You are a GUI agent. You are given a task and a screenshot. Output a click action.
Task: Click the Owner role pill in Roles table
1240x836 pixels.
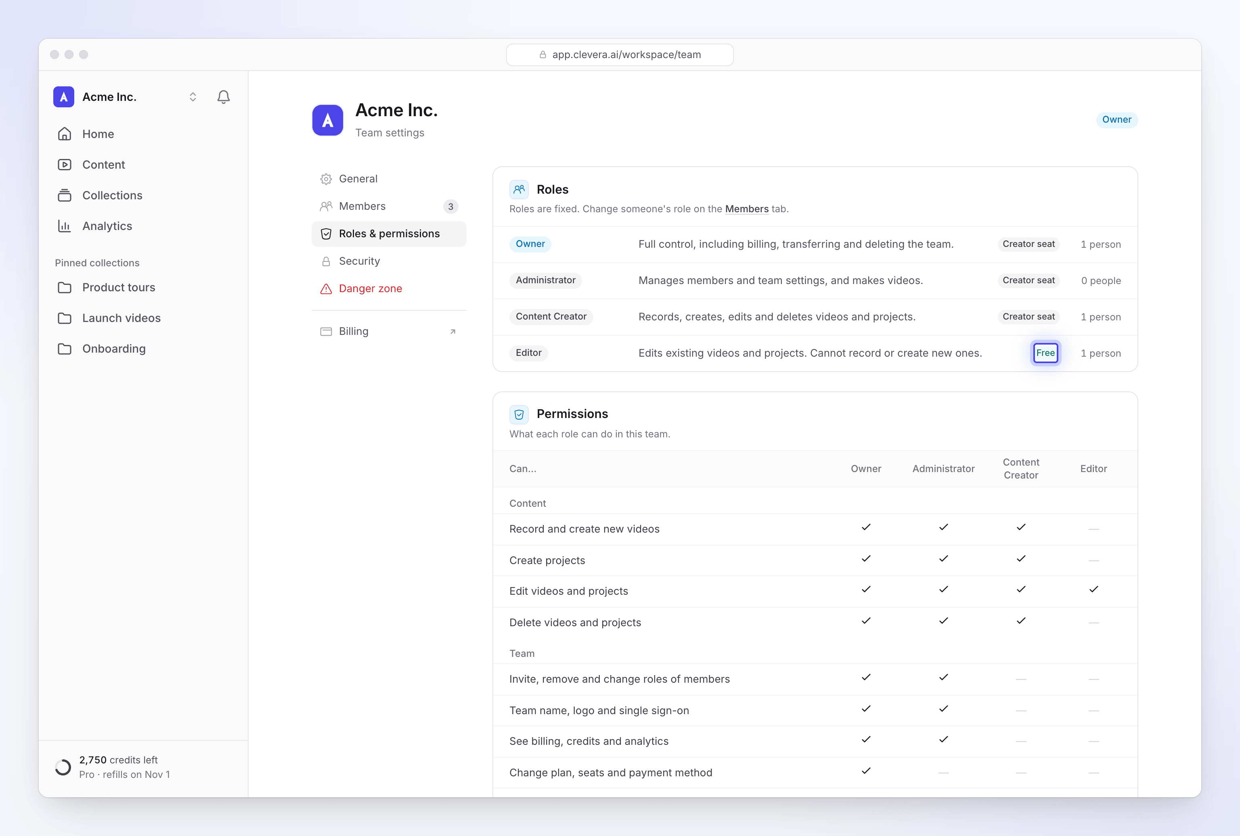coord(530,244)
